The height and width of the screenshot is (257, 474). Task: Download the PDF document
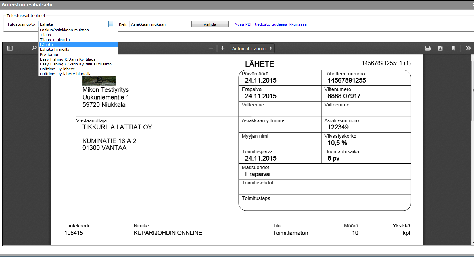[440, 48]
